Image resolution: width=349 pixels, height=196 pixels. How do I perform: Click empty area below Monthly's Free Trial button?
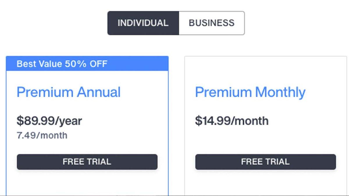click(265, 183)
